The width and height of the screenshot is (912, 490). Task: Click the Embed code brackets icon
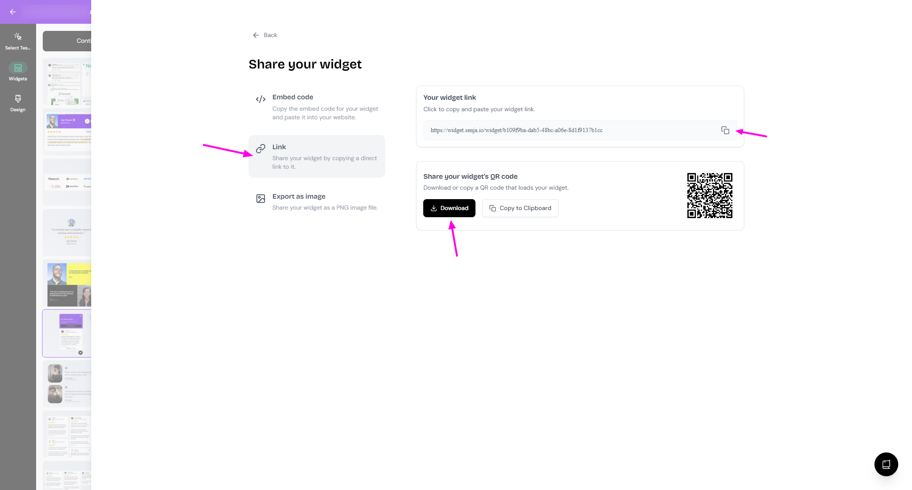(x=260, y=99)
